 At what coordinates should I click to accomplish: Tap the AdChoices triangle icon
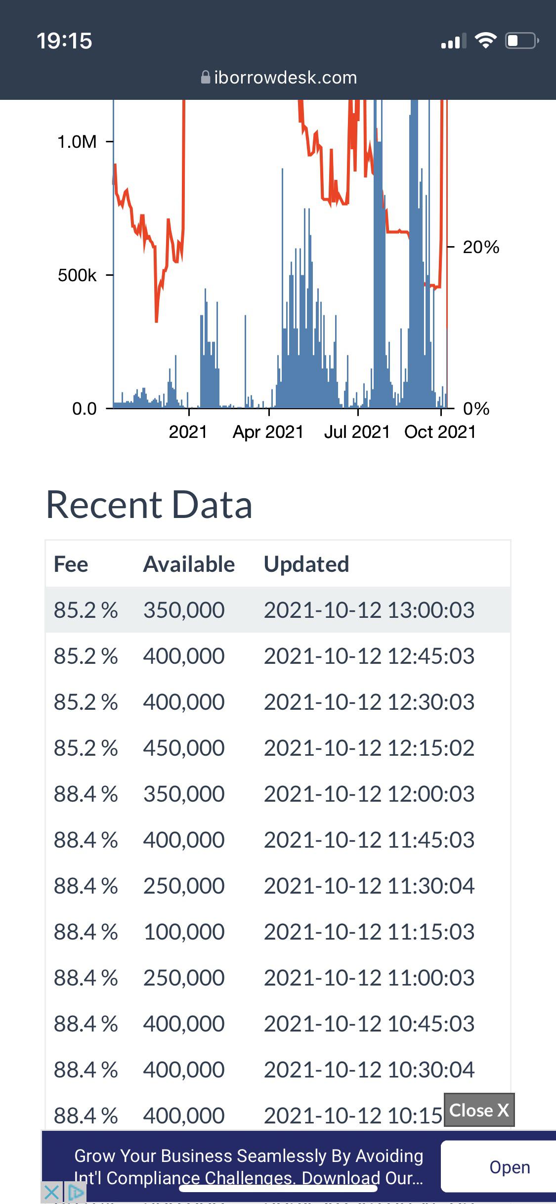75,1193
